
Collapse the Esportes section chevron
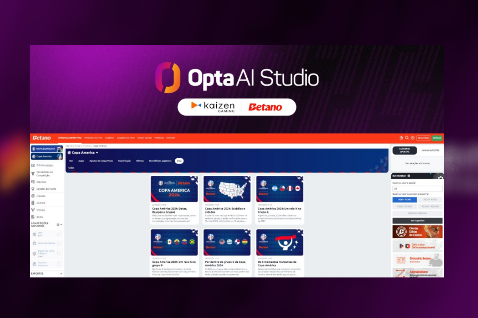[x=61, y=274]
